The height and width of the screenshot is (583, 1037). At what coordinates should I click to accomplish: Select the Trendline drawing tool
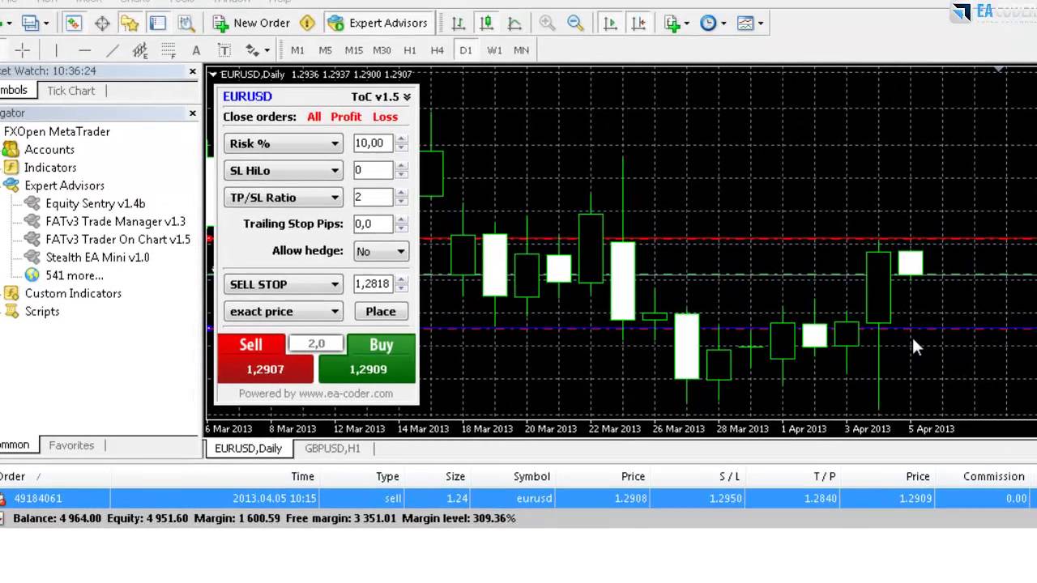point(112,50)
